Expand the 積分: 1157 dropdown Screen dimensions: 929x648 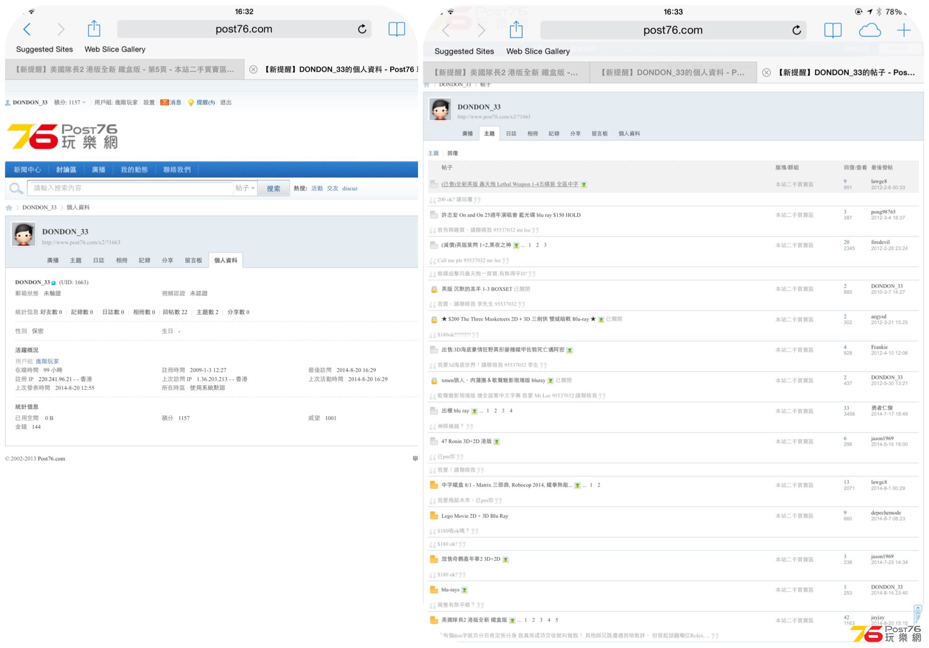point(70,103)
